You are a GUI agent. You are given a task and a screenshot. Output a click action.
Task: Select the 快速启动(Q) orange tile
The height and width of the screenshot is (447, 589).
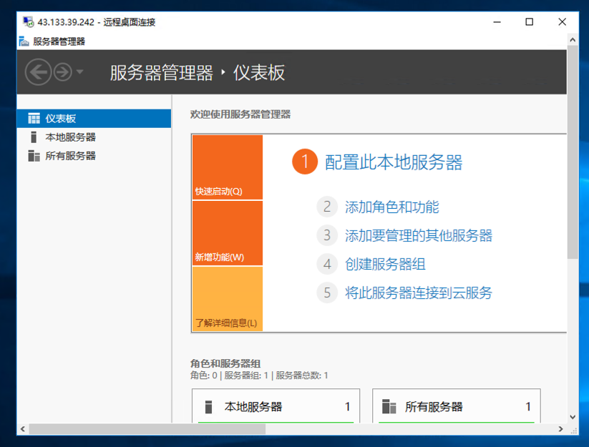[227, 167]
